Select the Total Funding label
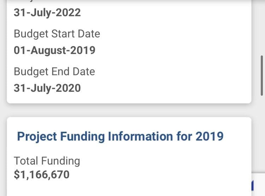Screen dimensions: 265x196 (x=47, y=161)
